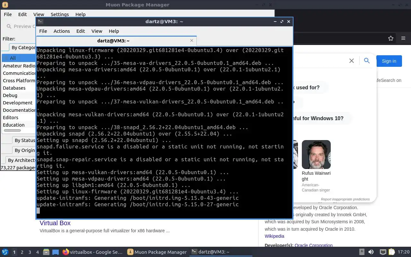Click Report inappropriate predictions link
411x257 pixels.
(x=345, y=199)
